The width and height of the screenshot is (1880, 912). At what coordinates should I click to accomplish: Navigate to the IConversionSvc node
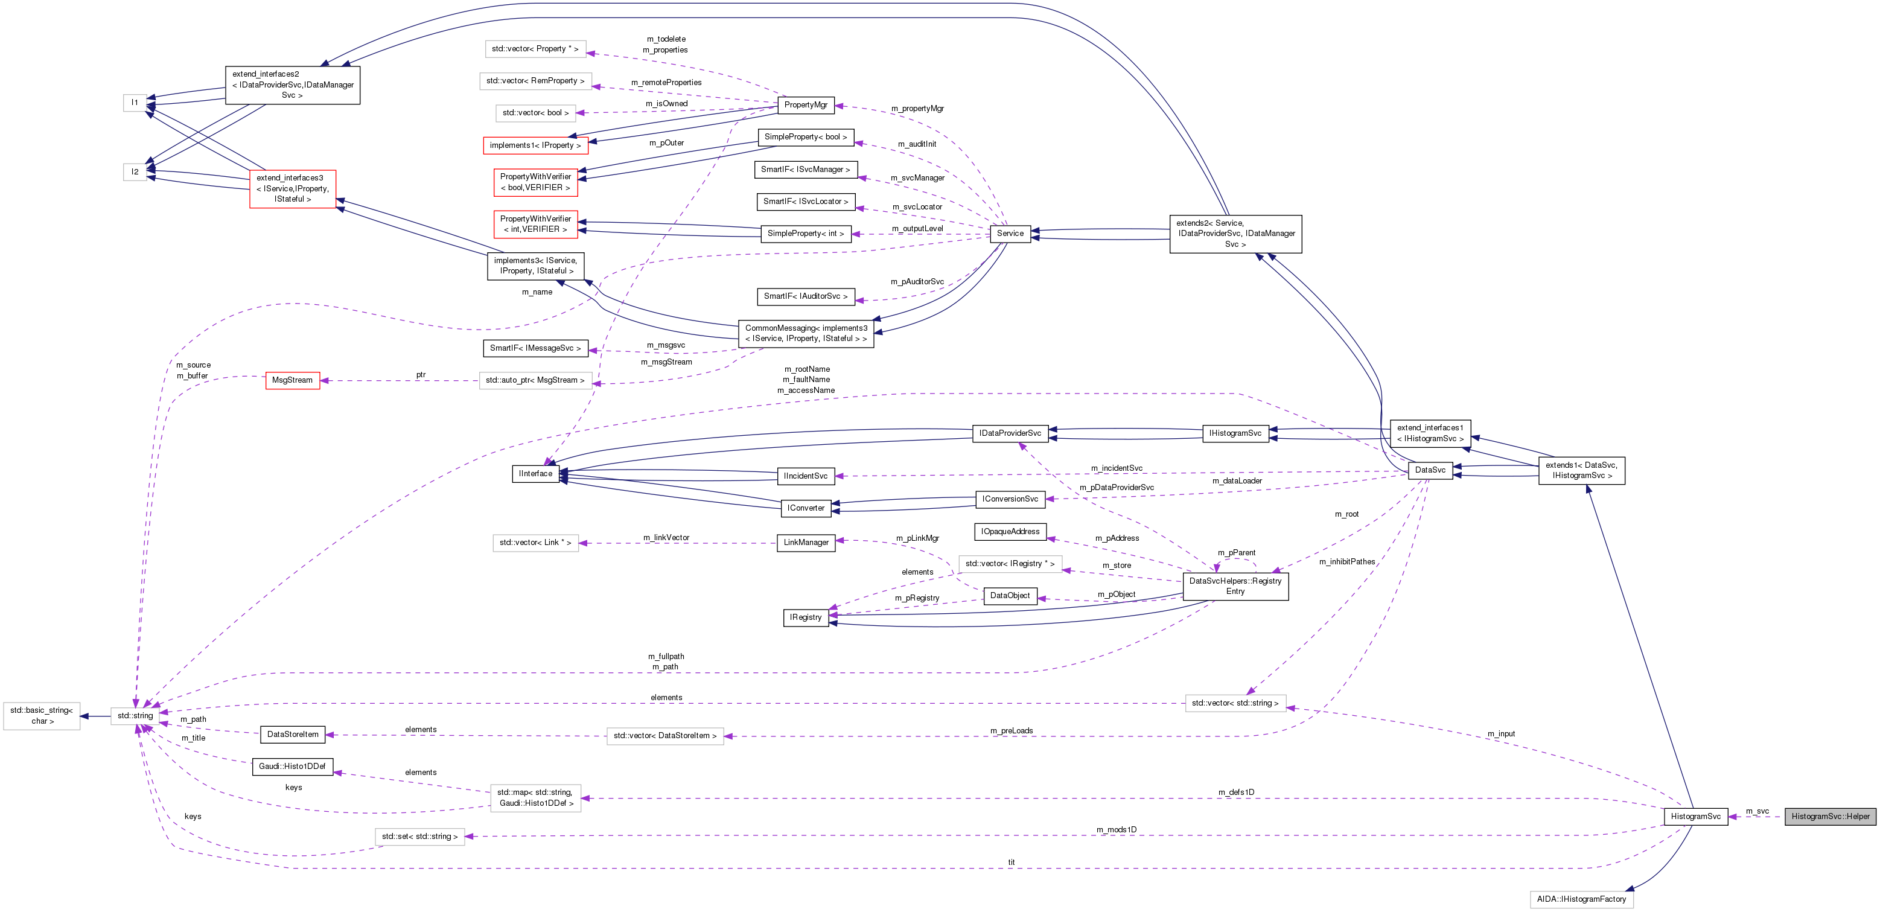[x=1010, y=500]
